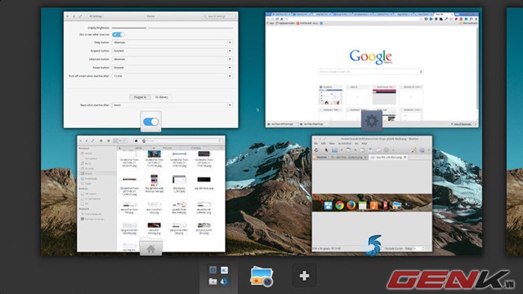Expand the Power button dropdown
Image resolution: width=523 pixels, height=294 pixels.
[x=172, y=67]
